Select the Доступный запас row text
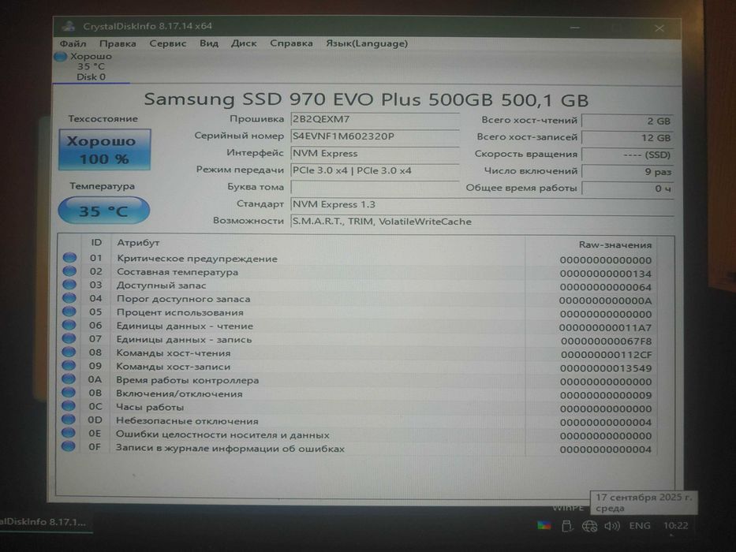Image resolution: width=736 pixels, height=552 pixels. pyautogui.click(x=161, y=285)
